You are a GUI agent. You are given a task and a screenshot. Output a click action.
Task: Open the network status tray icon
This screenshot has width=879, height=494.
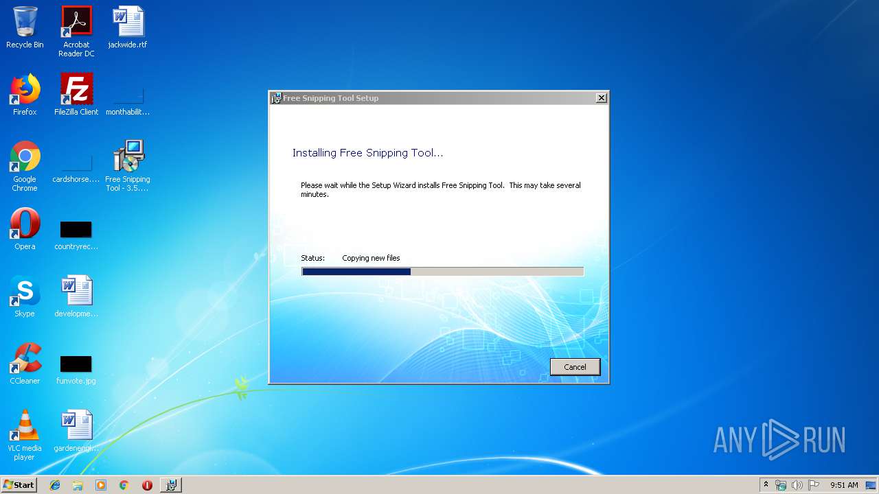[x=781, y=485]
